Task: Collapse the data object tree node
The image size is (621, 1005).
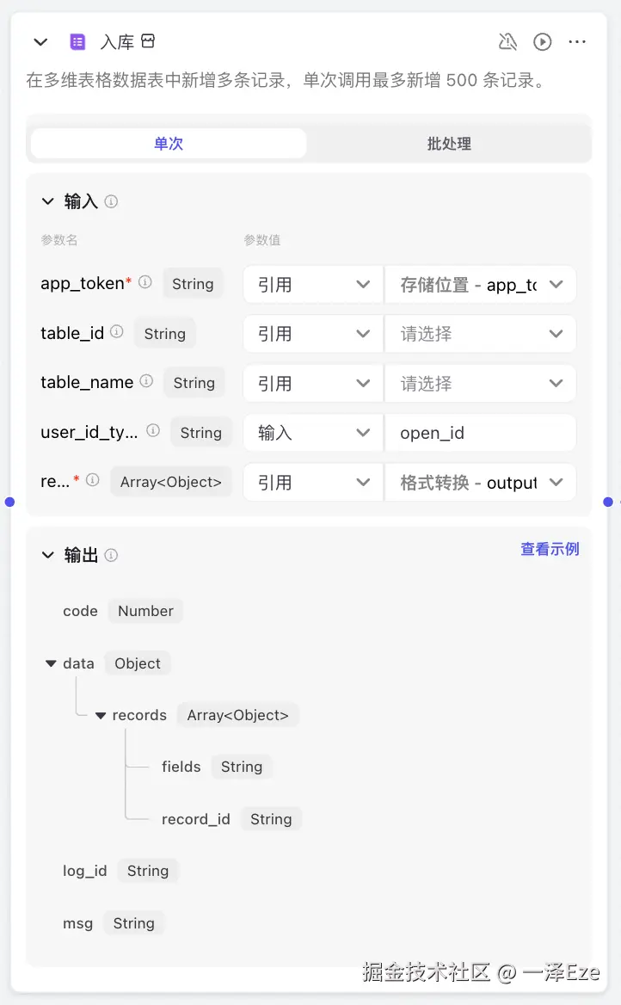Action: point(52,663)
